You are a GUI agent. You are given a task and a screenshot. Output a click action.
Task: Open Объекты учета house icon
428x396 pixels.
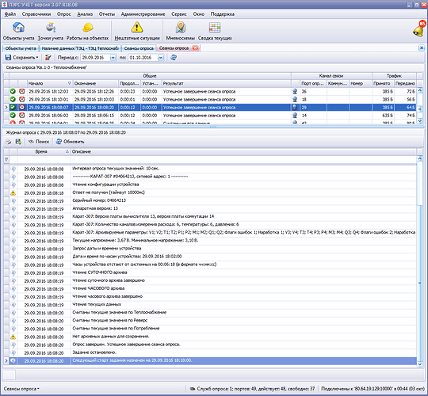[x=18, y=27]
